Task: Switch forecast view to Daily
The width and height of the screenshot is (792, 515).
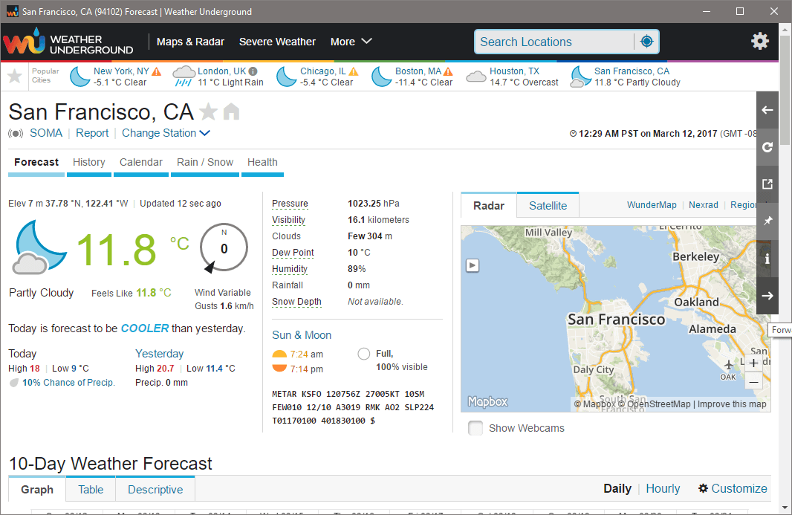Action: 617,489
